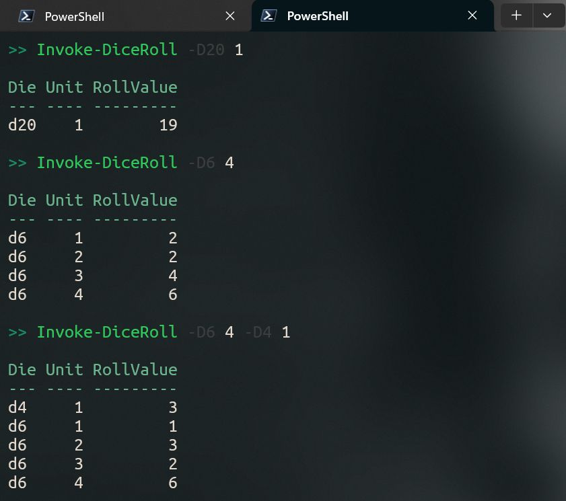The height and width of the screenshot is (501, 566).
Task: Click the Invoke-DiceRoll -D6 4 command line
Action: coord(135,163)
